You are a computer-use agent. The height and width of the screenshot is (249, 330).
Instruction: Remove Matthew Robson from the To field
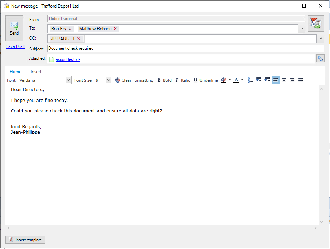pos(115,28)
